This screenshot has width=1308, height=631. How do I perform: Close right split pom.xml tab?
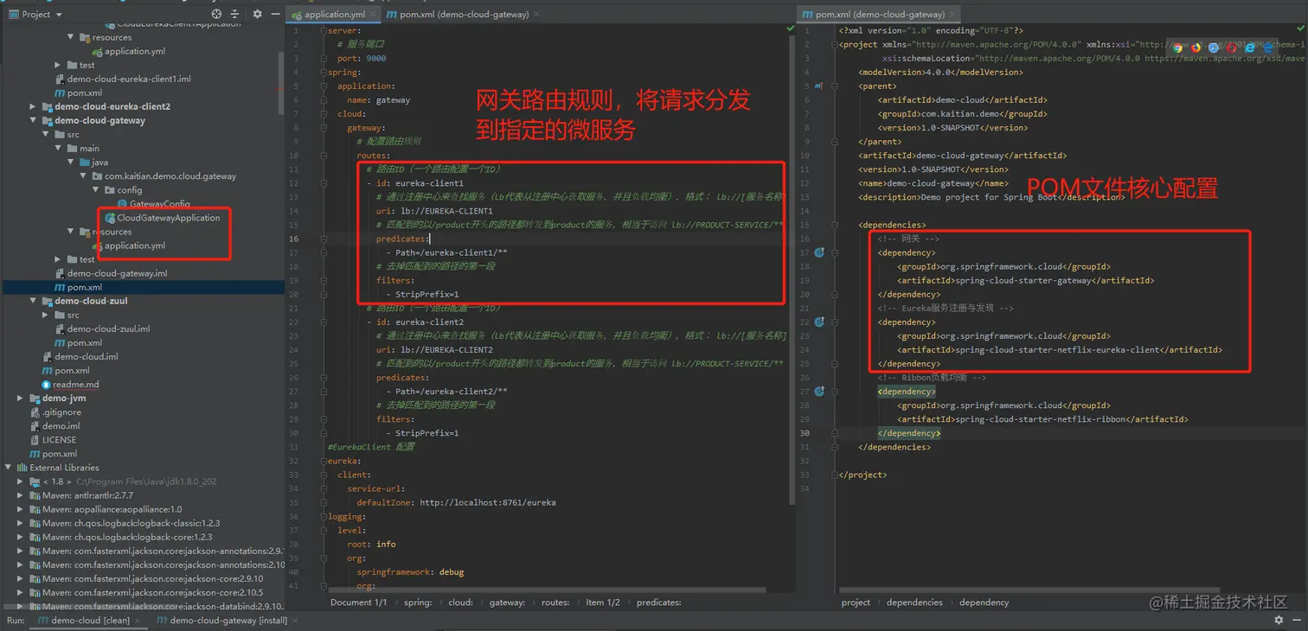click(952, 14)
